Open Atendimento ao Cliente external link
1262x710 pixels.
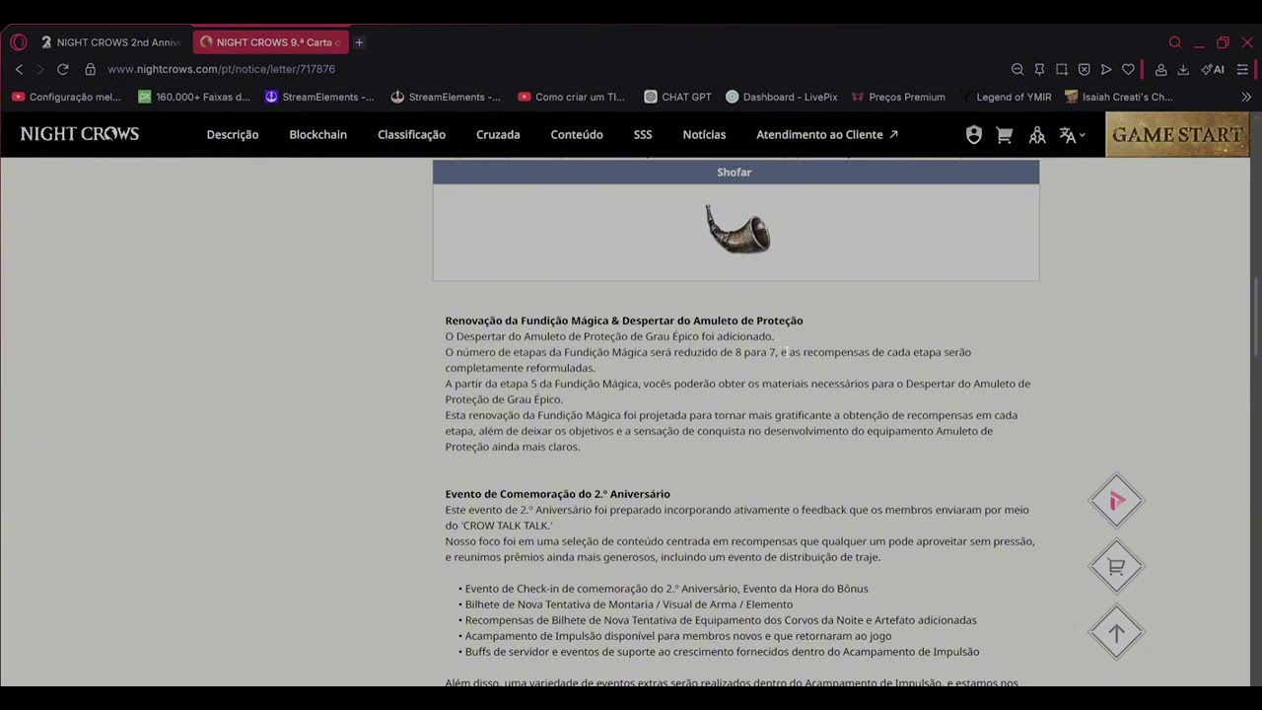(827, 135)
